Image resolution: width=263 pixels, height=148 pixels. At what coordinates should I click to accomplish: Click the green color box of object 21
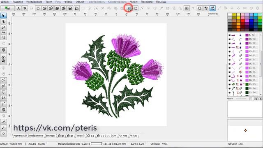point(247,84)
